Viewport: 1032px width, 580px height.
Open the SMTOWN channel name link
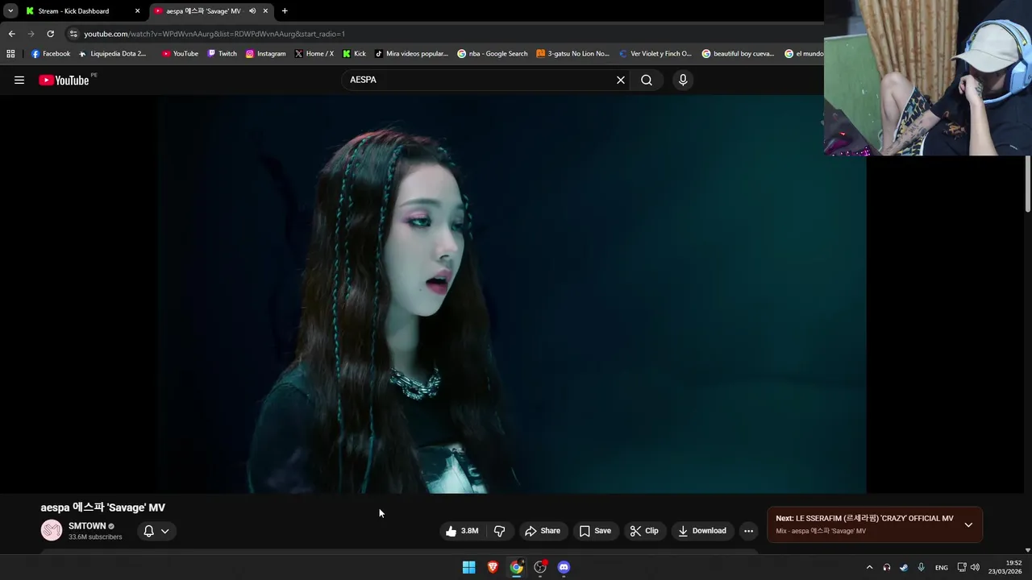(87, 526)
